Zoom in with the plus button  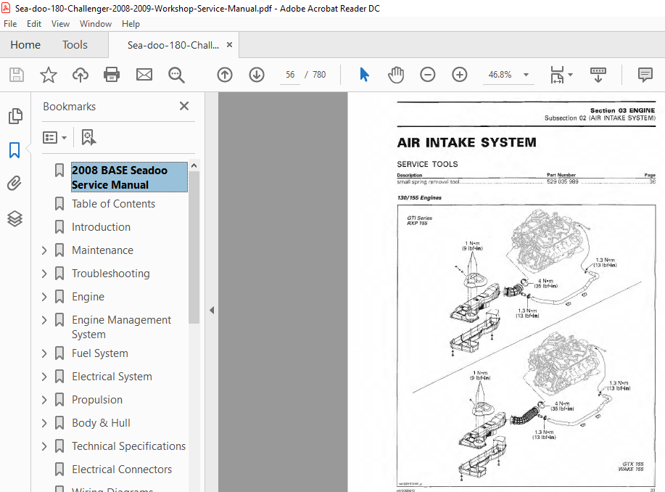[x=459, y=75]
